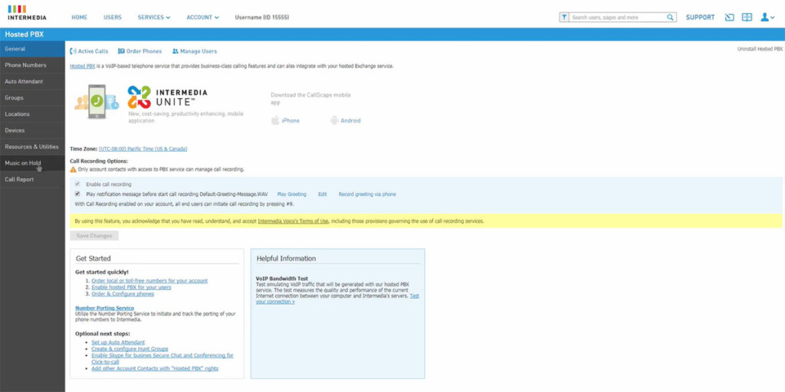Click the Android robot download icon

(334, 120)
